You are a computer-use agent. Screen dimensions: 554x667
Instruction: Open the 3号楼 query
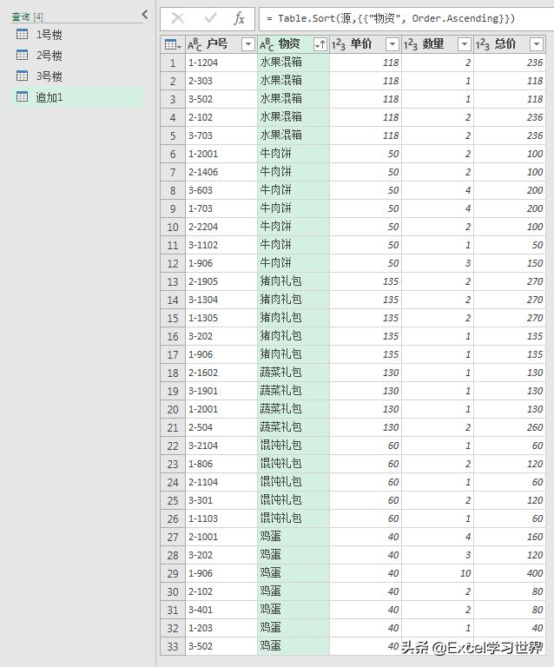point(49,76)
